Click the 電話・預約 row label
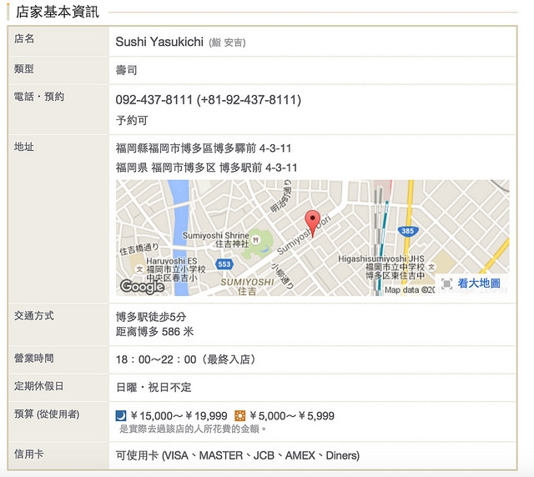The image size is (534, 477). click(x=39, y=97)
